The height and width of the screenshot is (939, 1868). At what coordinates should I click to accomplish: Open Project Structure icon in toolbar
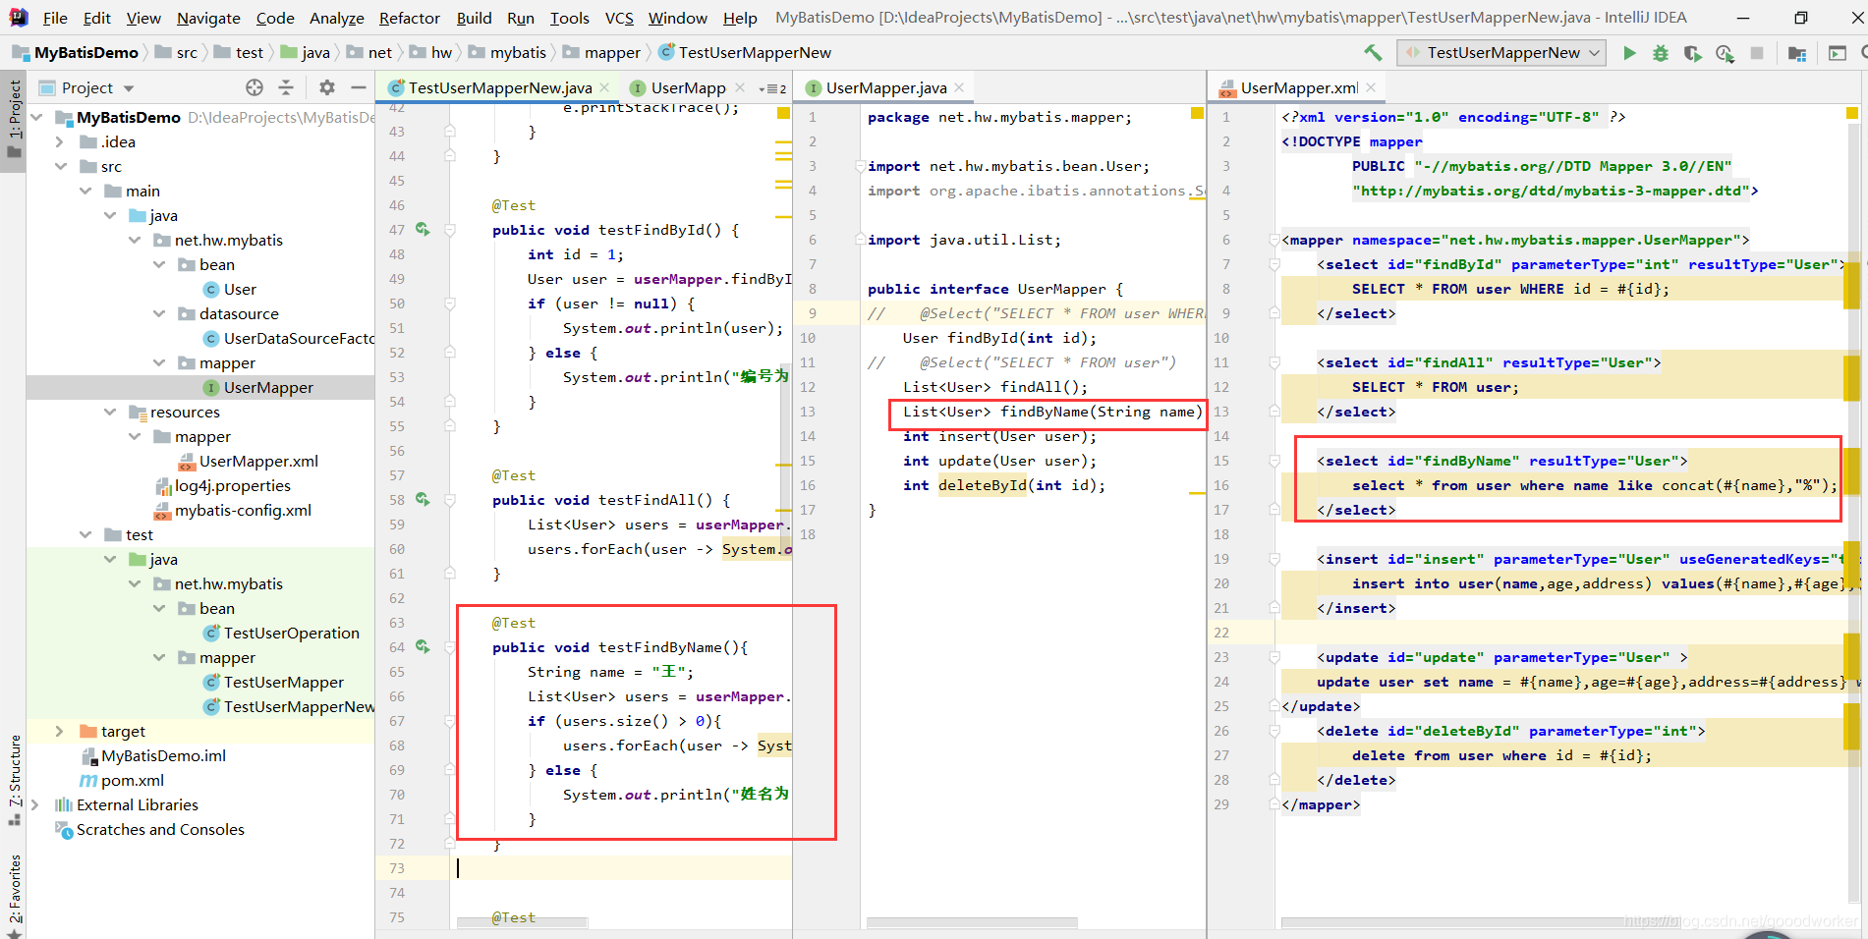(x=1797, y=53)
